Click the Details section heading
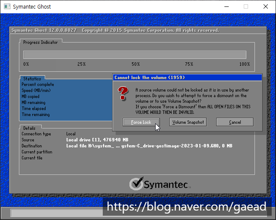The height and width of the screenshot is (220, 276). point(29,128)
